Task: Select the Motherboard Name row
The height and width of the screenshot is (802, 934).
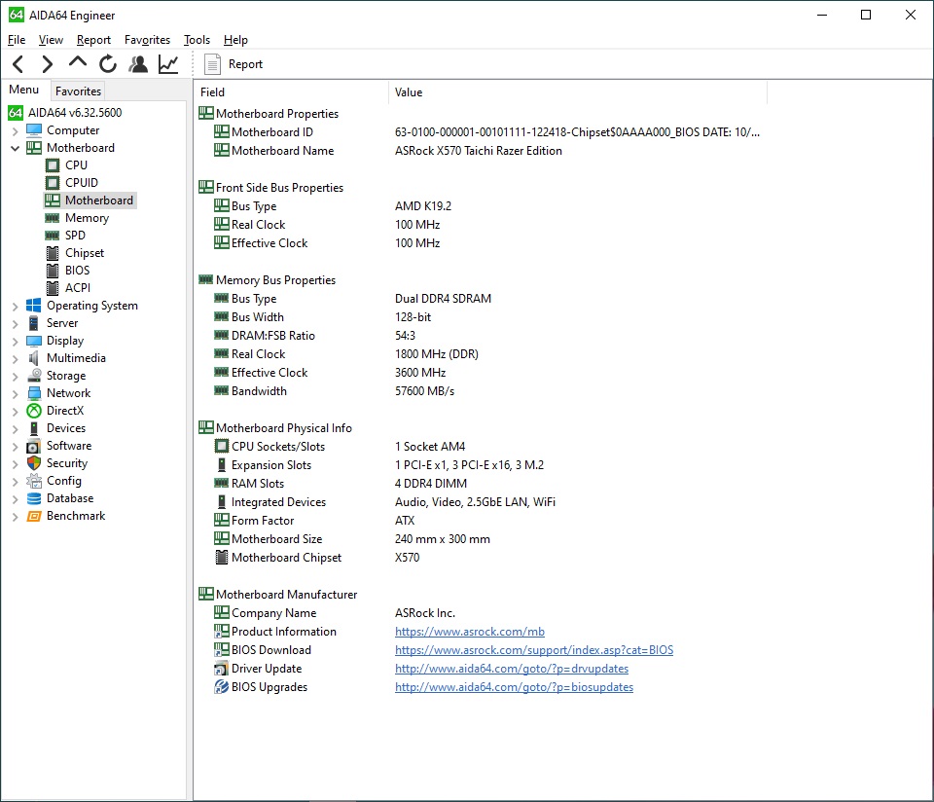Action: pos(482,151)
